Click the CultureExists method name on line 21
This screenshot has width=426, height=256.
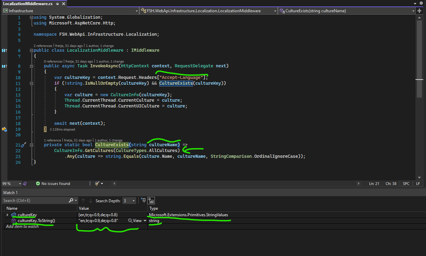pos(112,145)
